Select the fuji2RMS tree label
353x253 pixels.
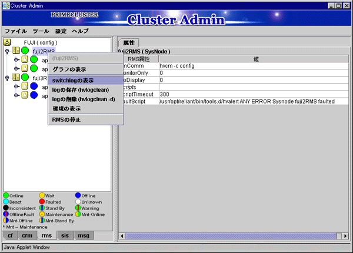pyautogui.click(x=44, y=51)
